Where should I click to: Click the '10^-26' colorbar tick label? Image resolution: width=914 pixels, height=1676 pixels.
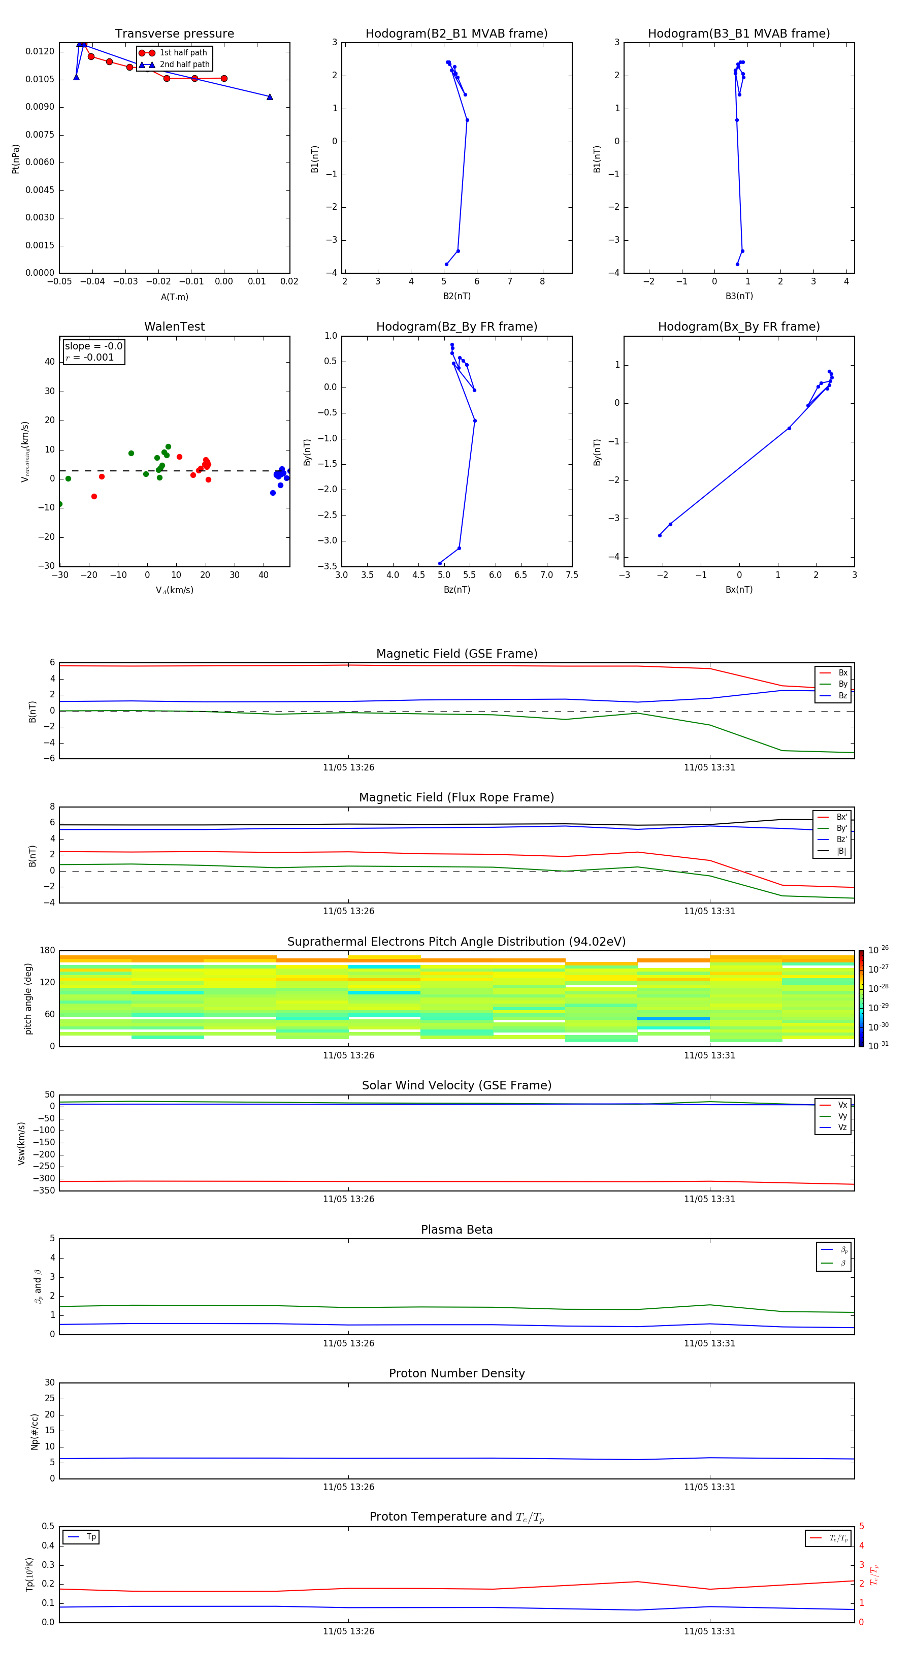click(878, 950)
